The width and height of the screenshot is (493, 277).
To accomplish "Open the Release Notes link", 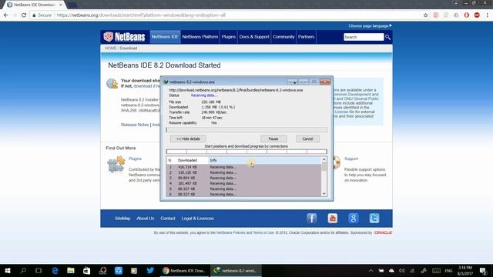I will (x=135, y=125).
